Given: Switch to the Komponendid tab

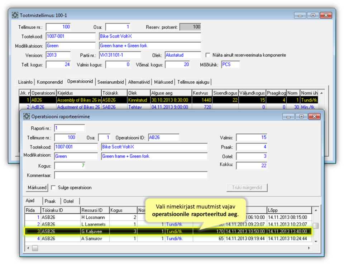Looking at the screenshot, I should click(50, 82).
